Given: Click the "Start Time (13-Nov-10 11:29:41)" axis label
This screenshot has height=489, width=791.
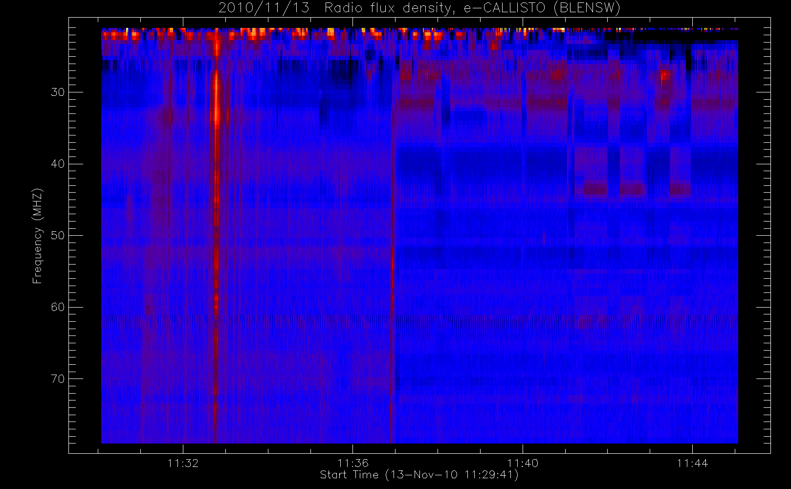Looking at the screenshot, I should [419, 474].
